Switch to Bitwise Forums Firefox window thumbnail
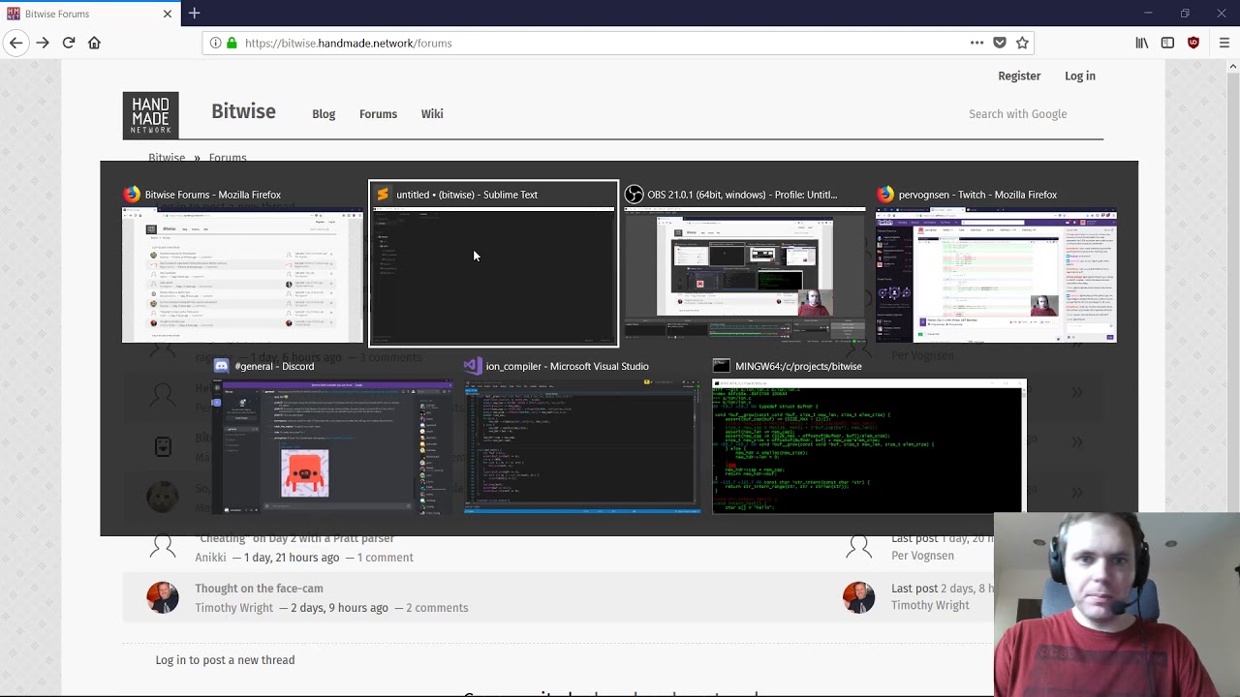Viewport: 1240px width, 697px height. click(242, 276)
